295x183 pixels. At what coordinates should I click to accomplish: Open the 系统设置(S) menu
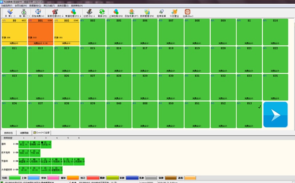point(63,6)
